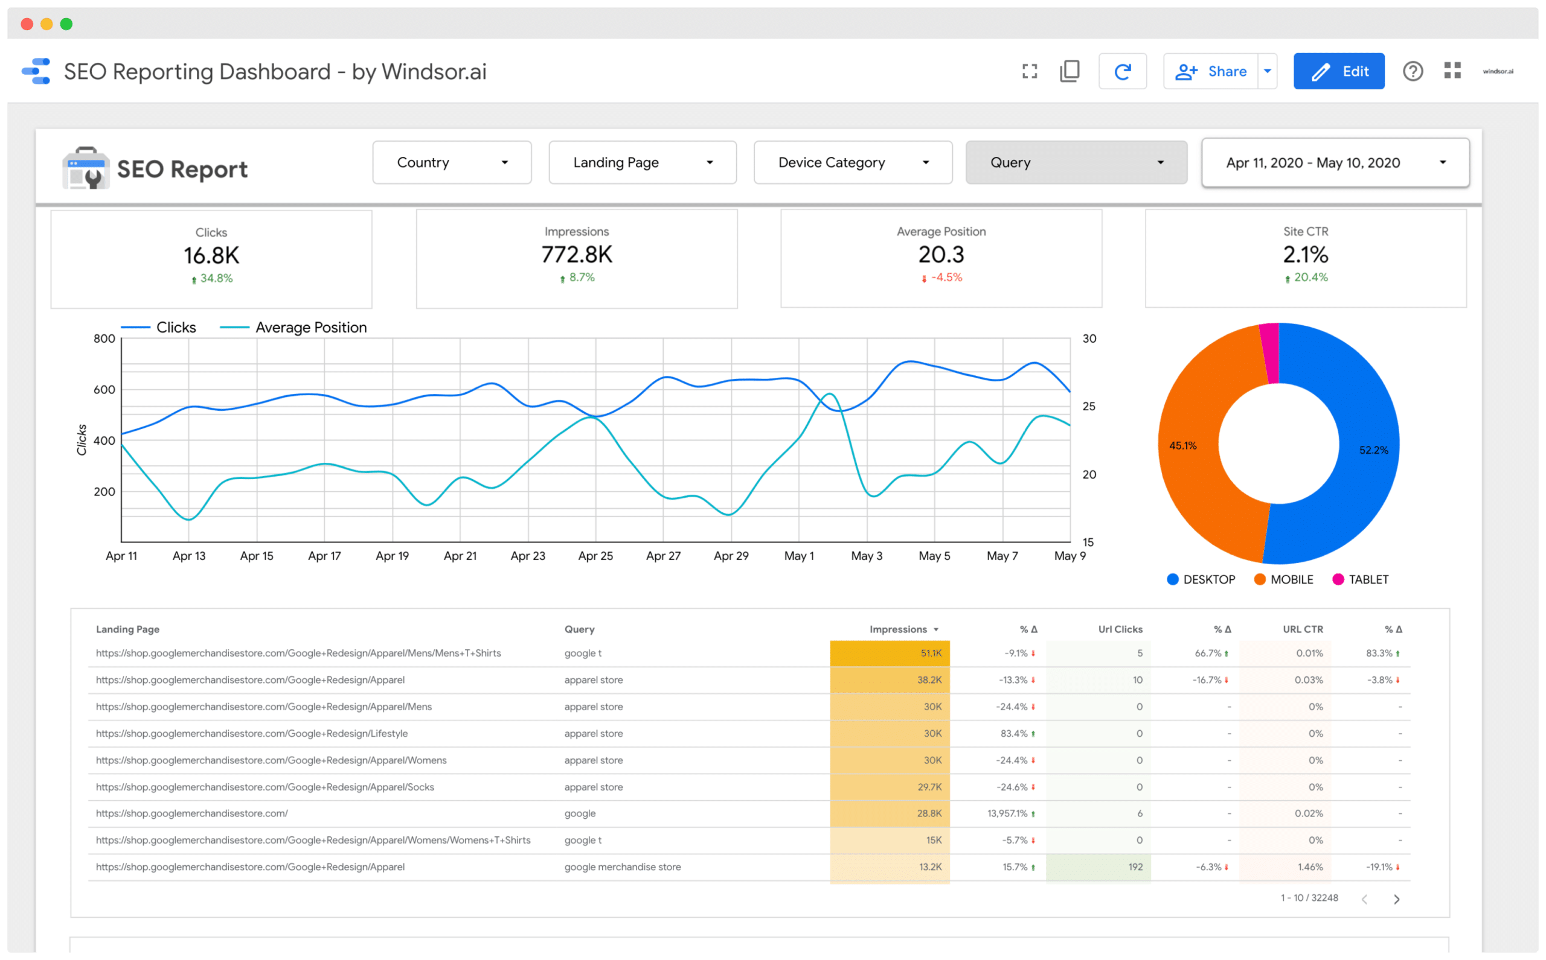1546x960 pixels.
Task: Click the Edit button icon
Action: pos(1318,69)
